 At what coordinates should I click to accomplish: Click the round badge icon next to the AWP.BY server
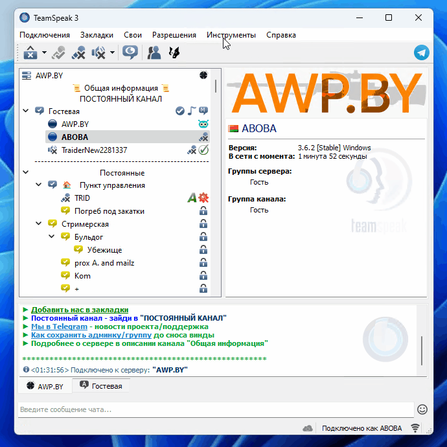point(203,75)
